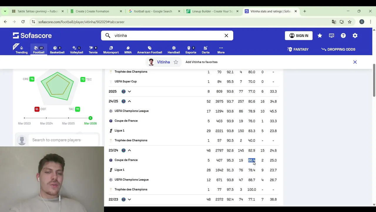Select the Motorsport tab
The height and width of the screenshot is (212, 376).
[x=111, y=49]
